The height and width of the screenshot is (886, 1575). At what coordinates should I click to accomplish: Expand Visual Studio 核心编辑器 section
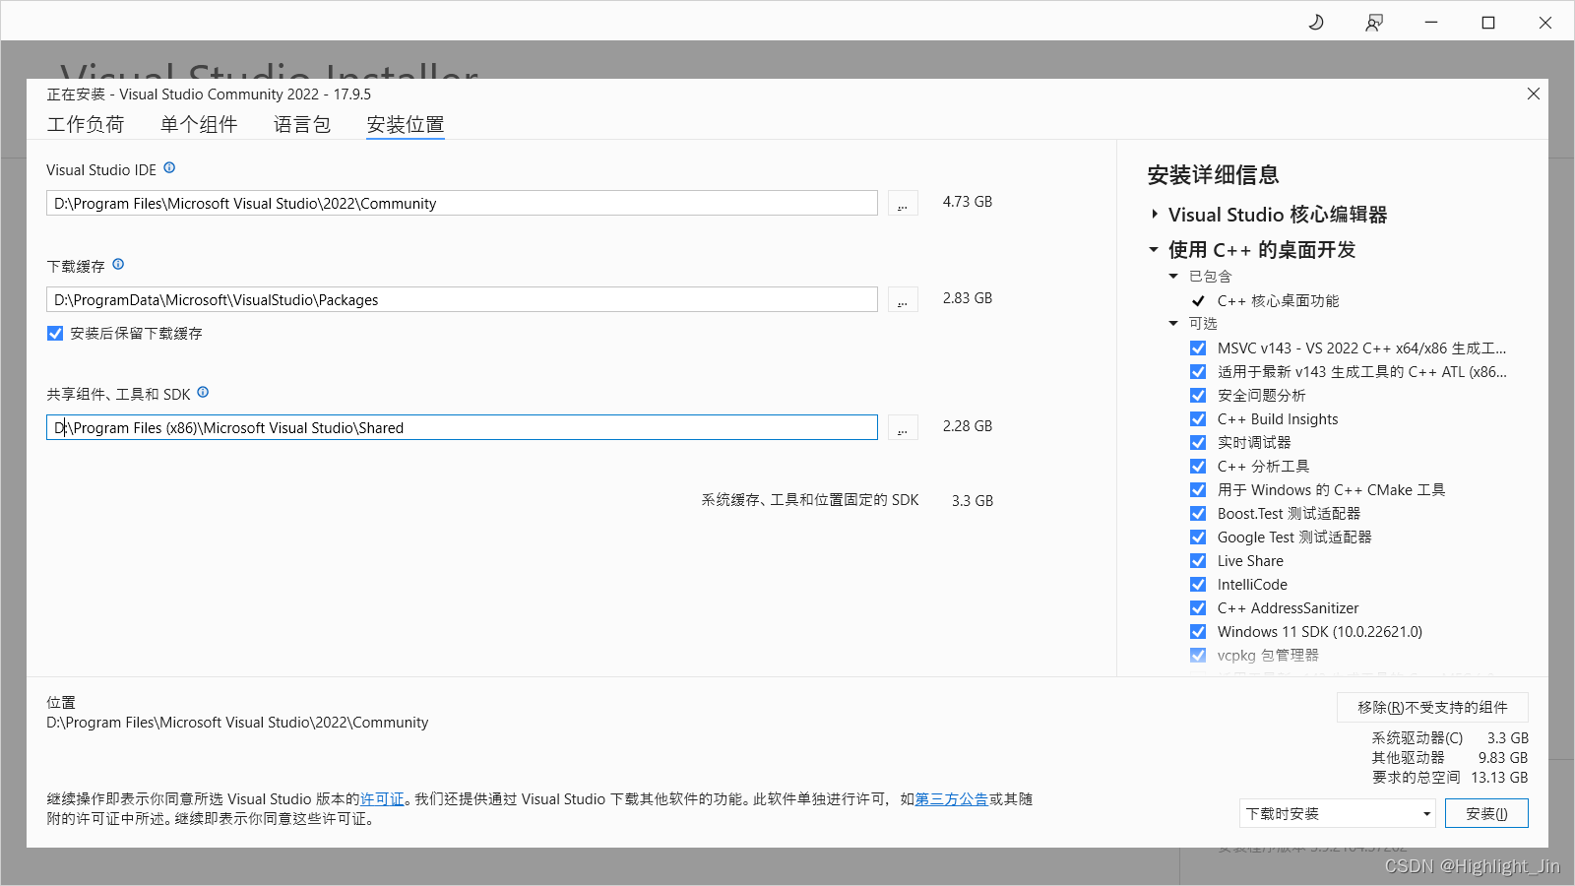(1155, 215)
